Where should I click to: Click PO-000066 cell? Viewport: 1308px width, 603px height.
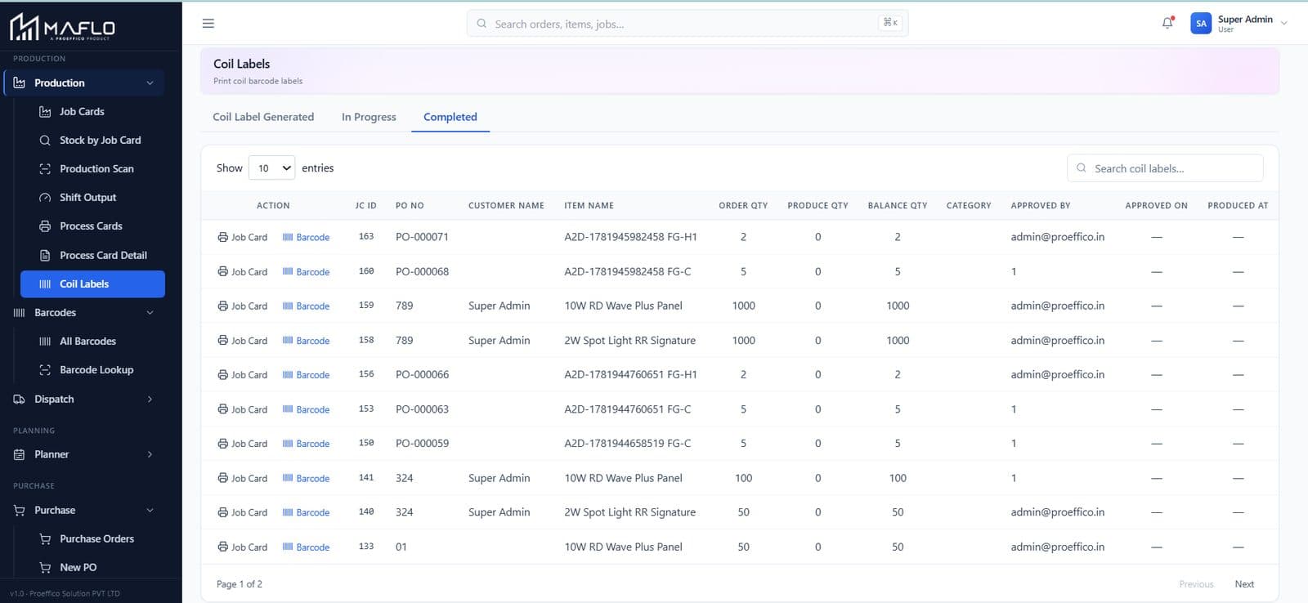(x=422, y=375)
